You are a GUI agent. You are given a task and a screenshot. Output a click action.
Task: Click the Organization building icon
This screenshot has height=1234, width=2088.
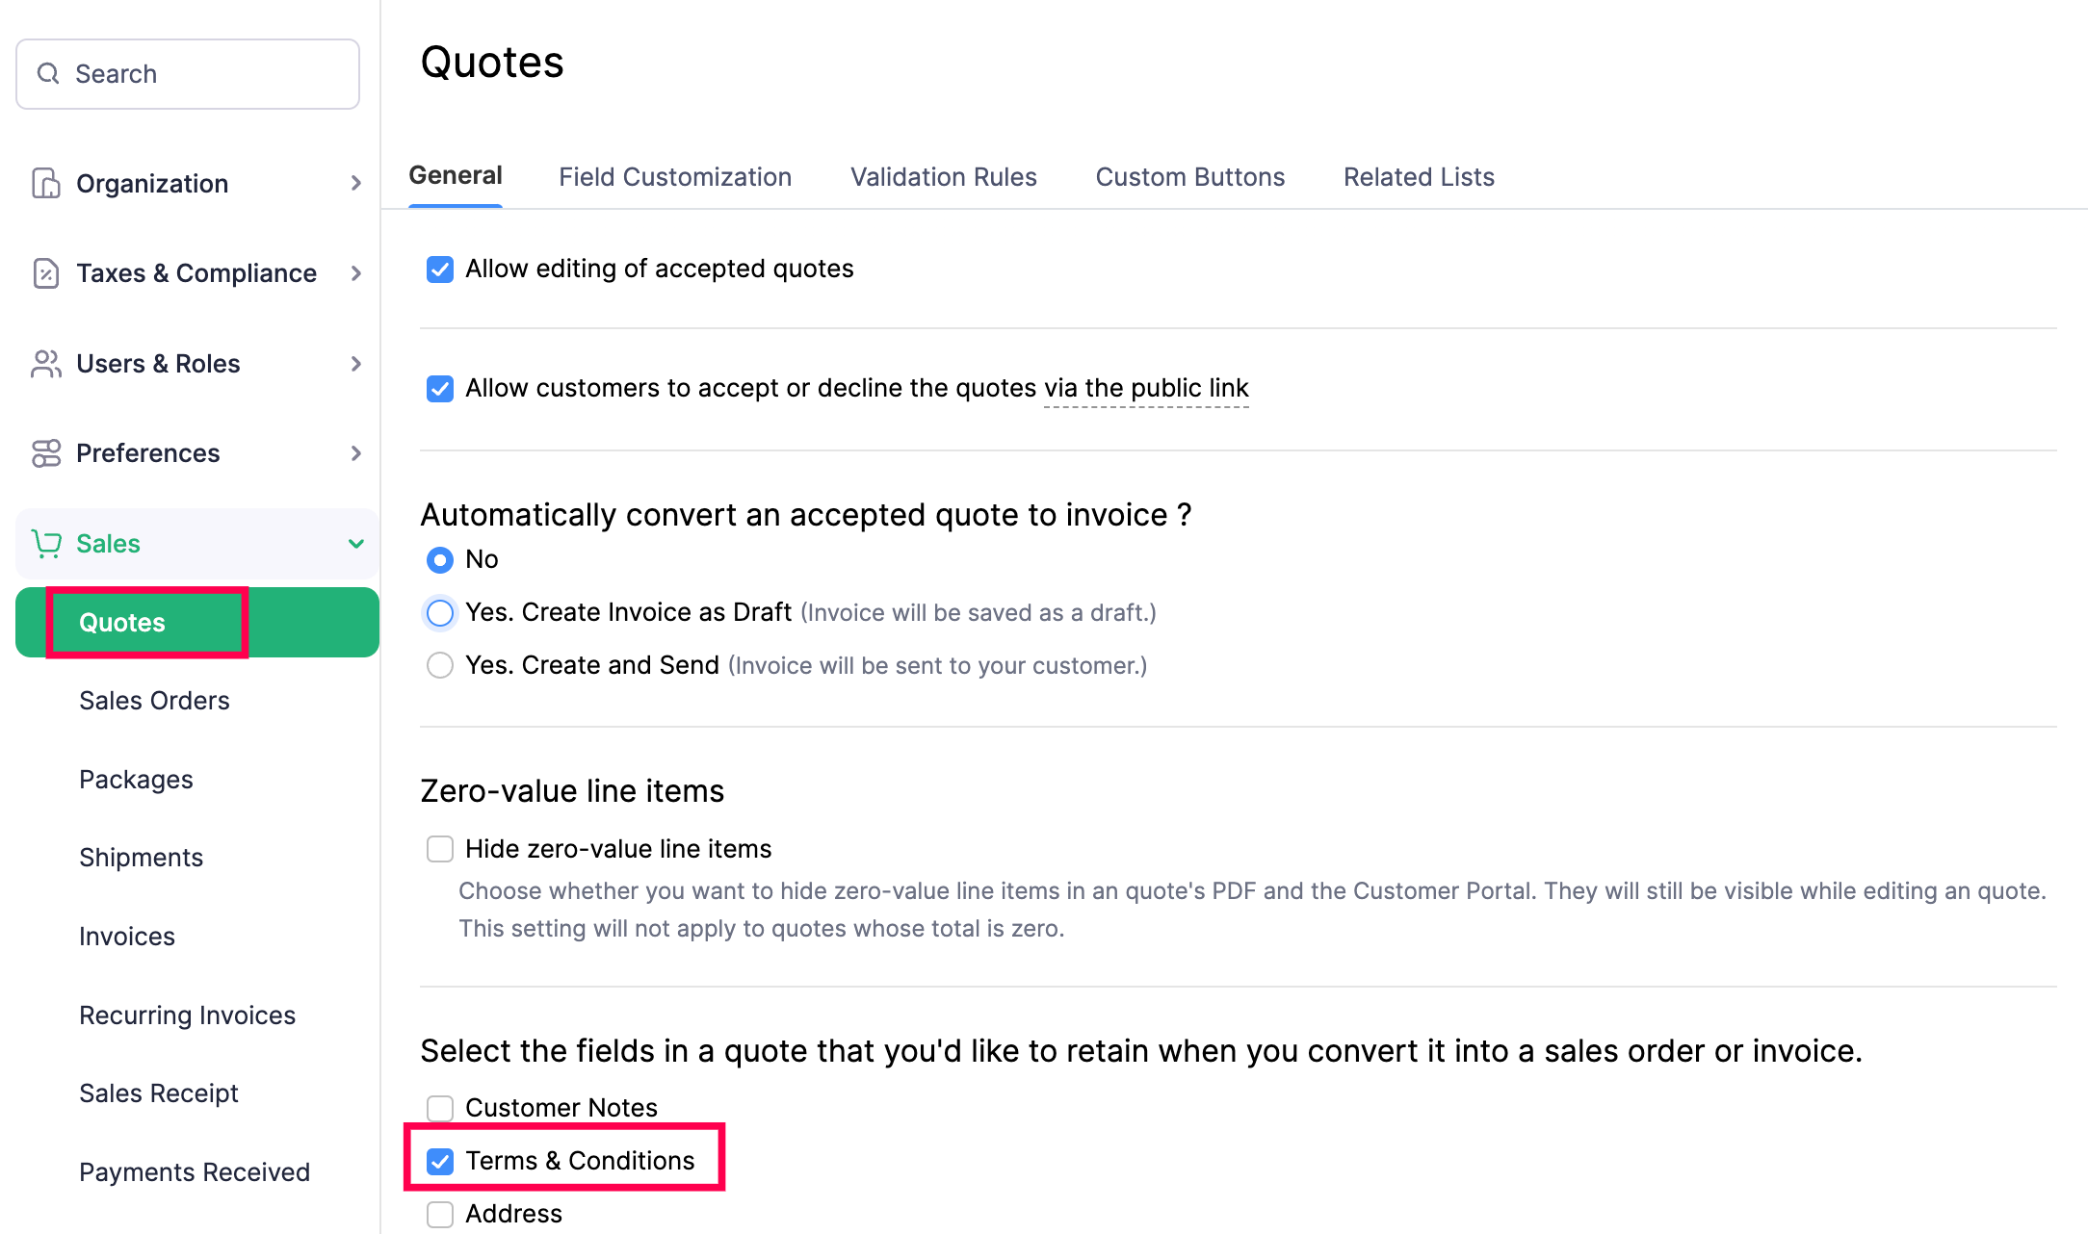45,183
